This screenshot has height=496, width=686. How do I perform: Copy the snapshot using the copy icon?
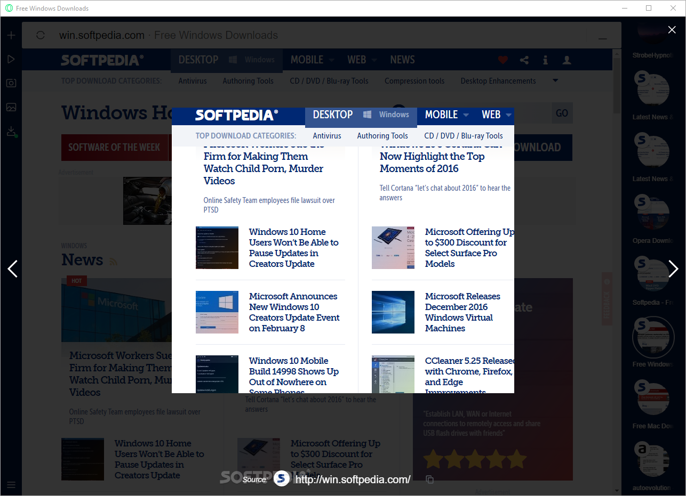(430, 479)
